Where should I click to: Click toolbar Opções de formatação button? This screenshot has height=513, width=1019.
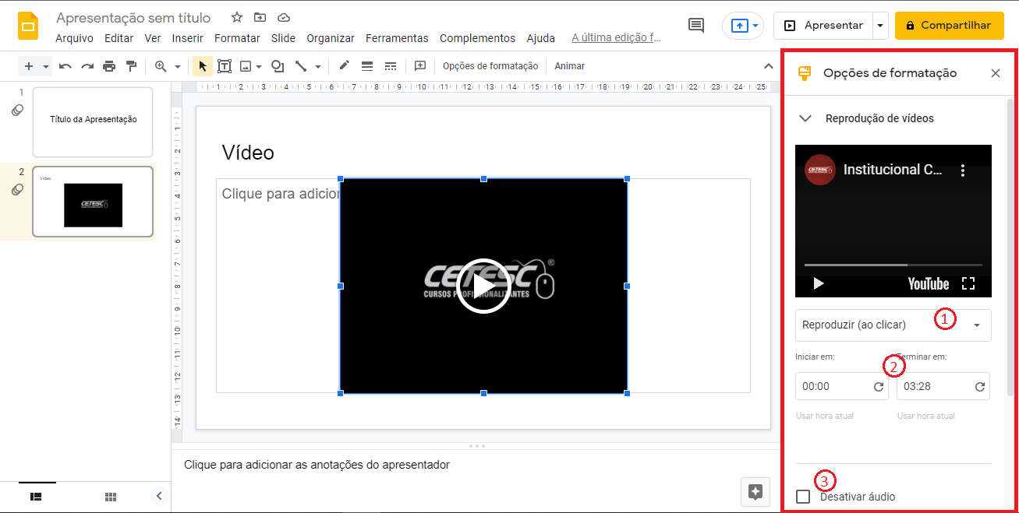point(490,66)
